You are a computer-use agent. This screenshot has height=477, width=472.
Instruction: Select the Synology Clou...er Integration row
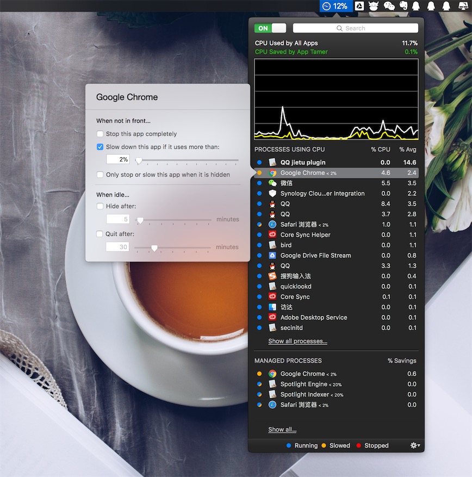click(336, 193)
